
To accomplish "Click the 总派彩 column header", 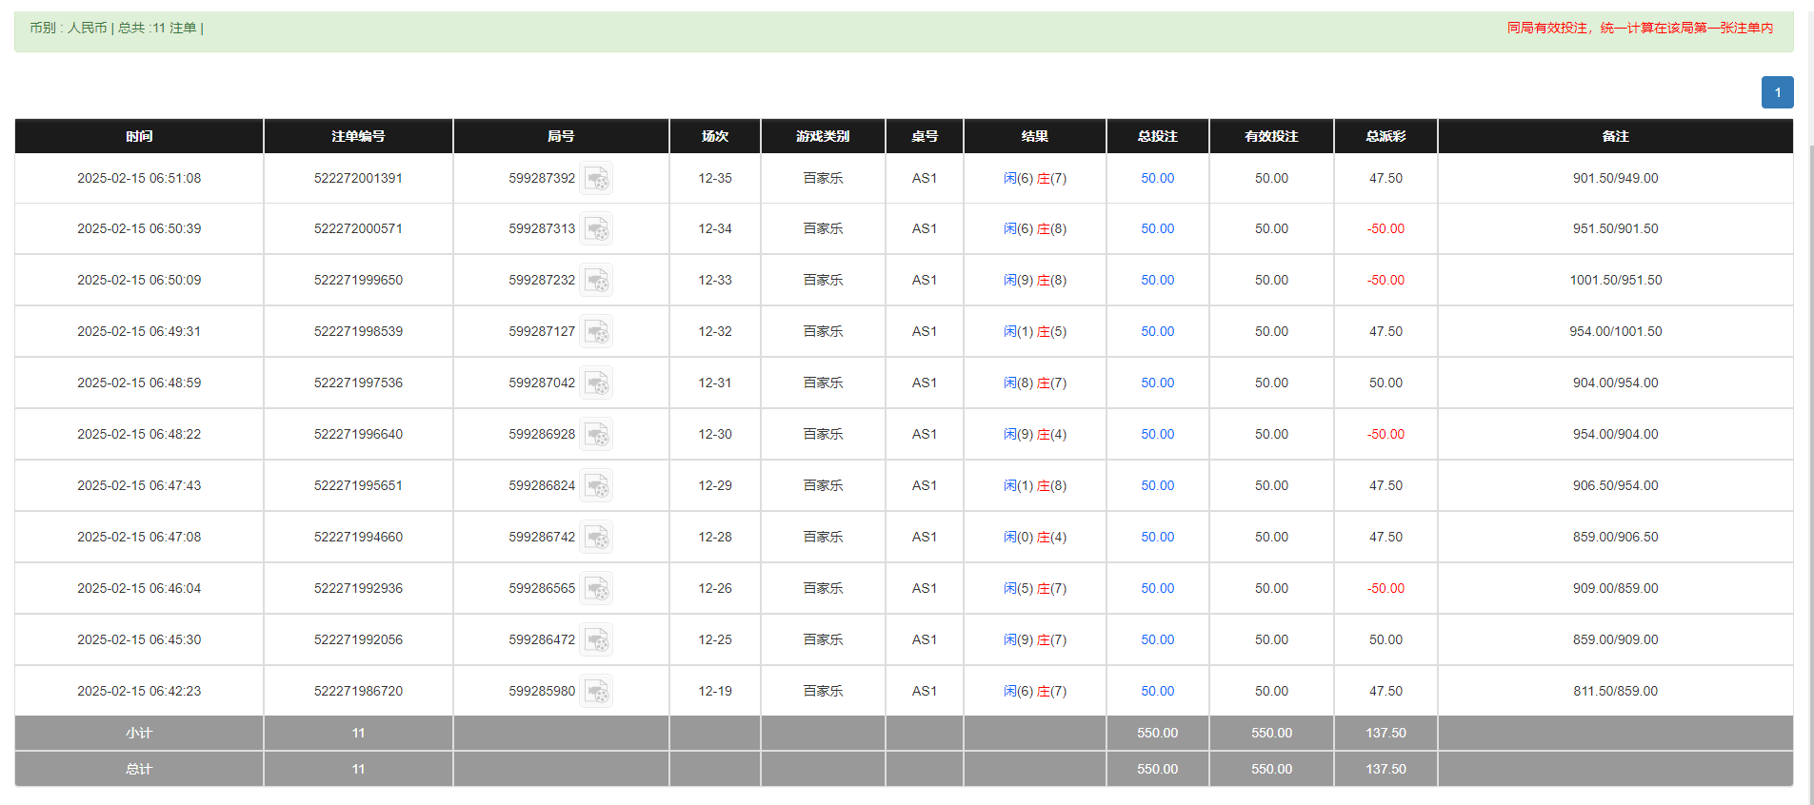I will (x=1385, y=136).
